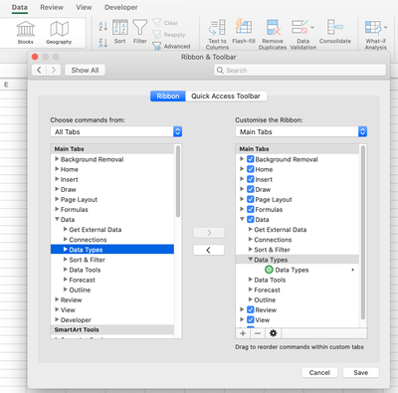
Task: Collapse Data group in left list
Action: (57, 219)
